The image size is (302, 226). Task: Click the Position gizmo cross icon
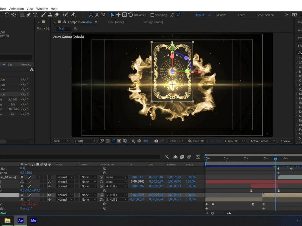(x=118, y=15)
